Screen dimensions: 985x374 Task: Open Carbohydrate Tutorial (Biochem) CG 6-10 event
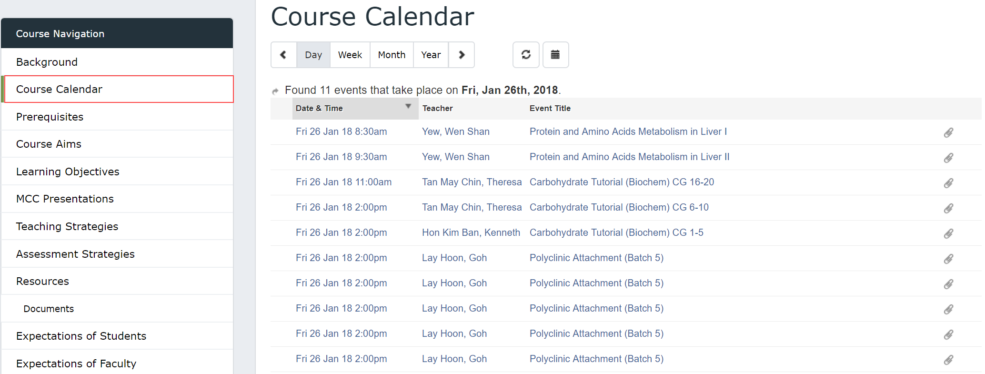619,207
